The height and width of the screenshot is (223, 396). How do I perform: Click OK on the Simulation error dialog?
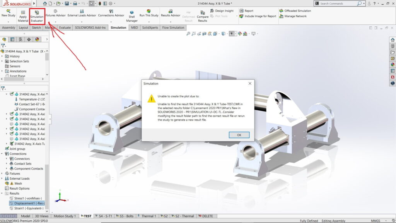(x=239, y=135)
